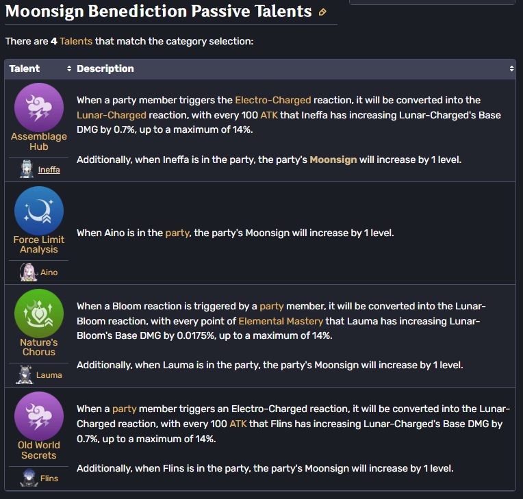Click the Old World Secrets talent icon

(x=39, y=416)
